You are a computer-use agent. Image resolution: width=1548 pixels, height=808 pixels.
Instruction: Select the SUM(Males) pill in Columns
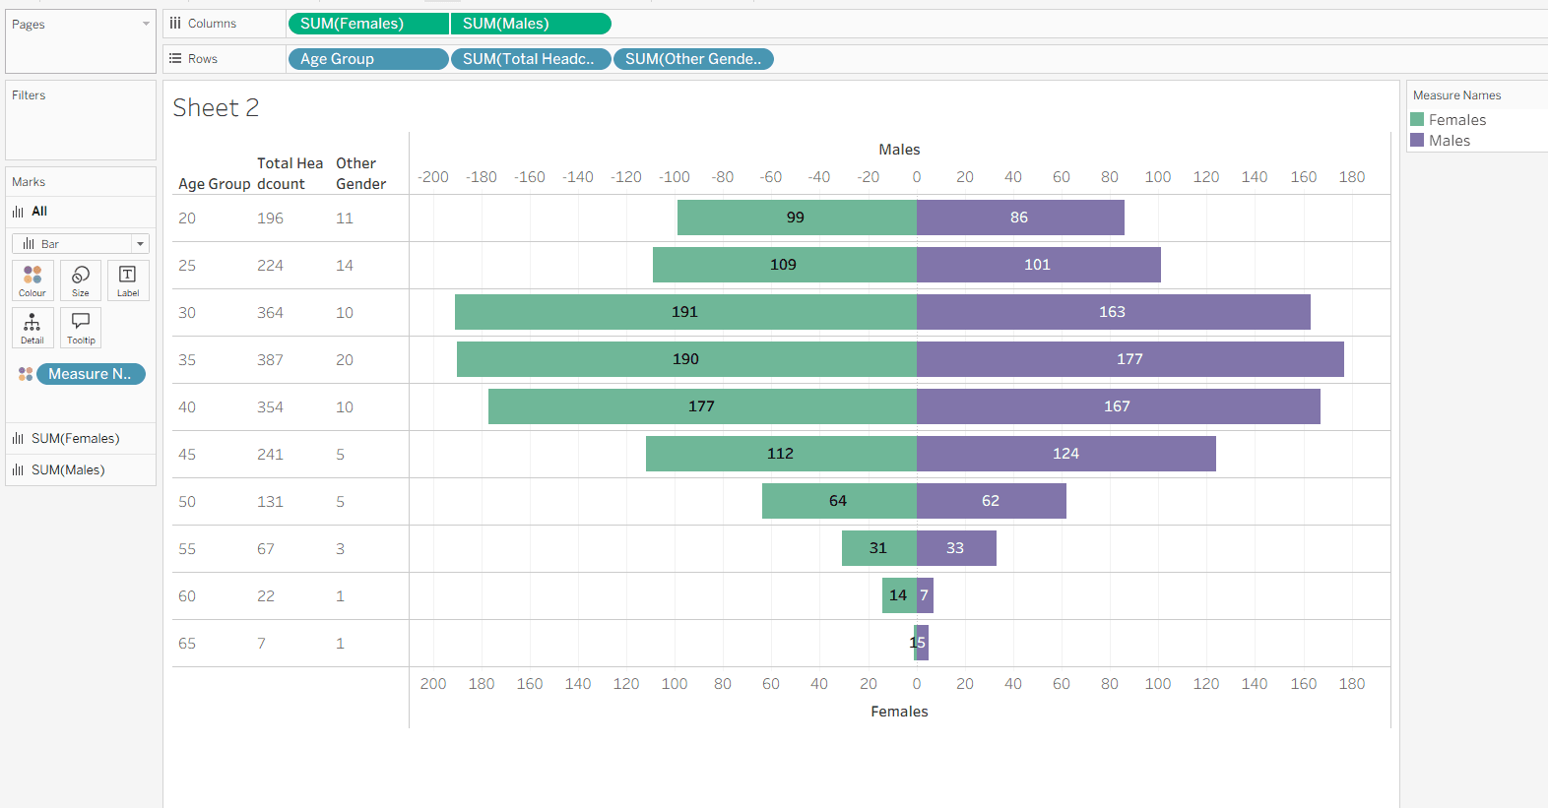pos(531,24)
